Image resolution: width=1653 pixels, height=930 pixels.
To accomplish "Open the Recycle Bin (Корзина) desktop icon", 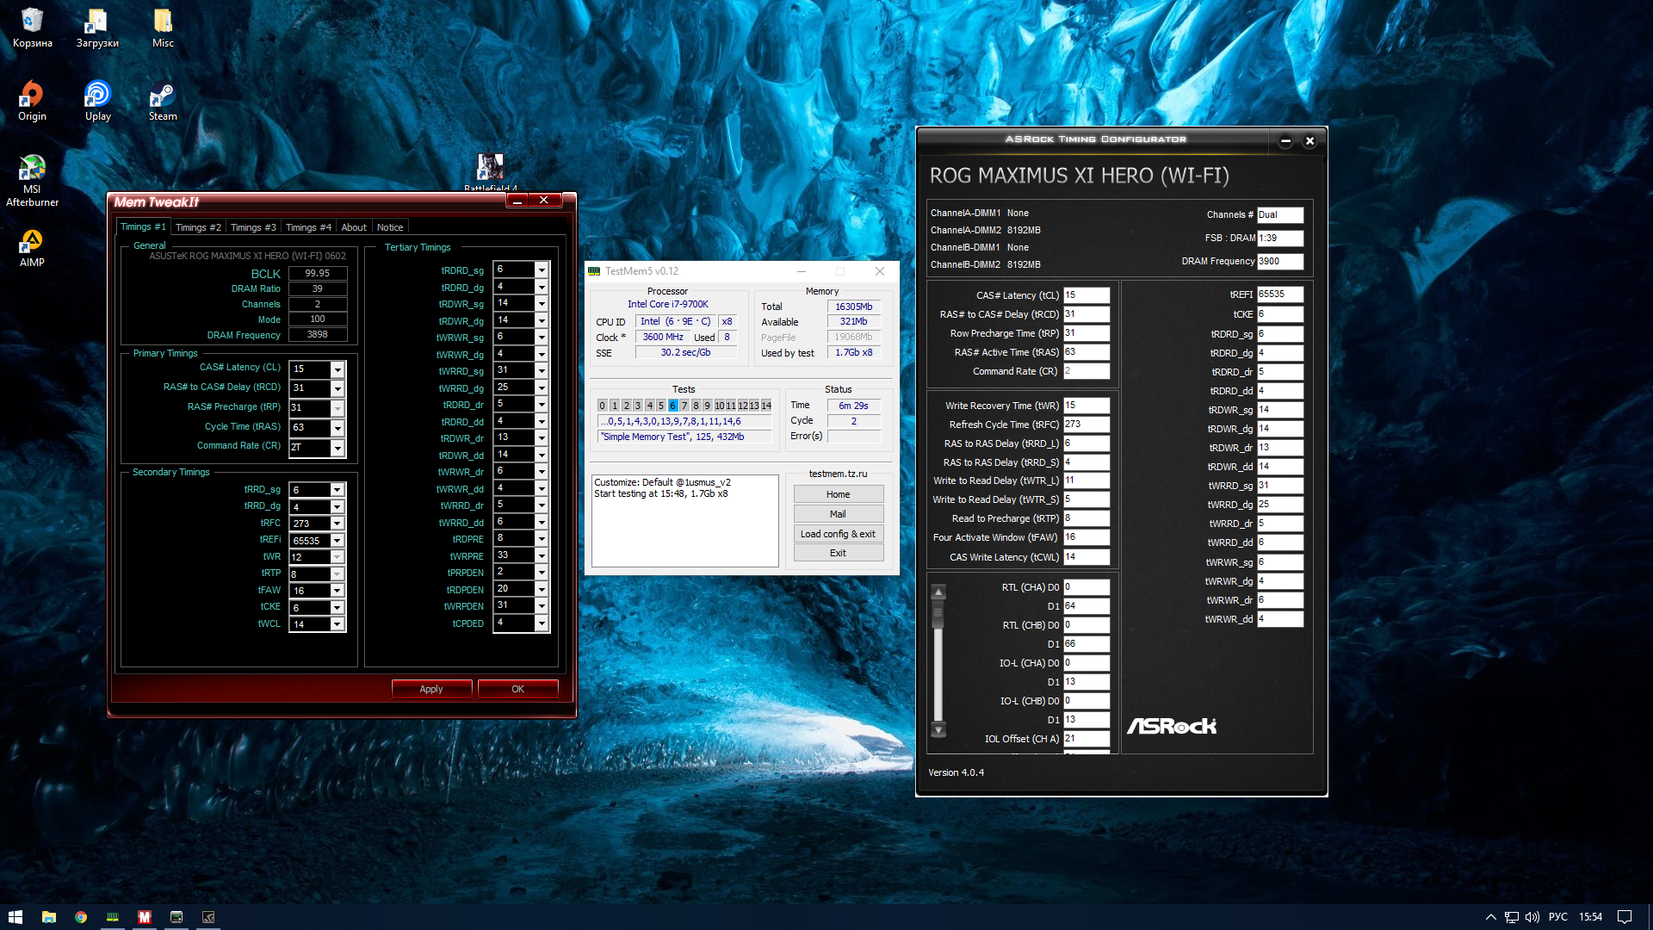I will (x=32, y=27).
